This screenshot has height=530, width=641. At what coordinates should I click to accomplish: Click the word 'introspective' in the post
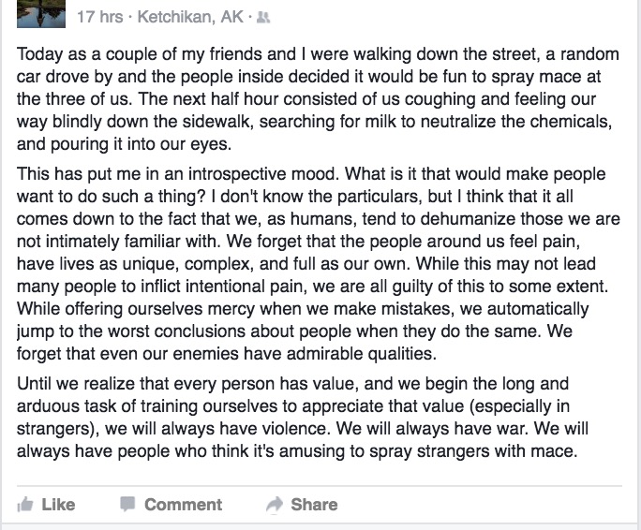237,174
